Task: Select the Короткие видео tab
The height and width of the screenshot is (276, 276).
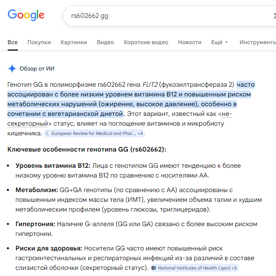Action: coord(146,42)
